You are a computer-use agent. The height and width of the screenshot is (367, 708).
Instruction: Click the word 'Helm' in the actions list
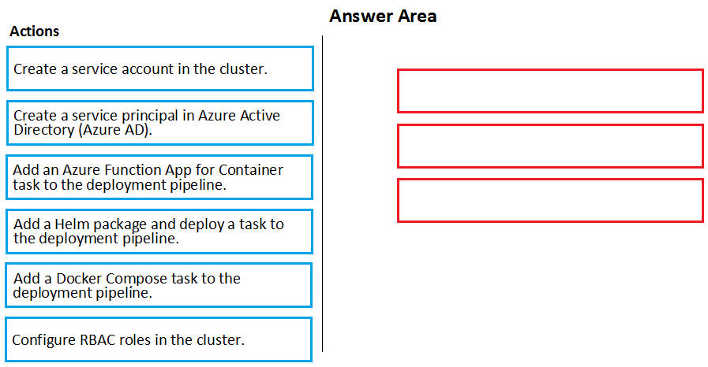pyautogui.click(x=73, y=224)
